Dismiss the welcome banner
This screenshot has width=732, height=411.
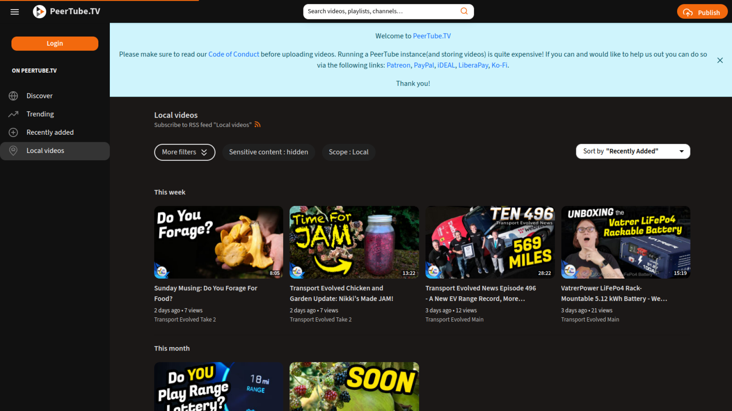[720, 60]
